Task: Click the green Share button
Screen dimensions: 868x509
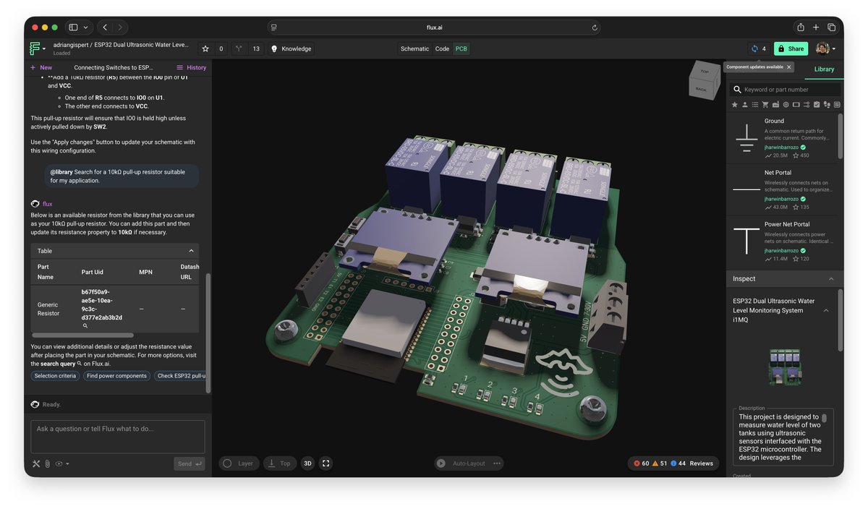Action: (x=790, y=48)
